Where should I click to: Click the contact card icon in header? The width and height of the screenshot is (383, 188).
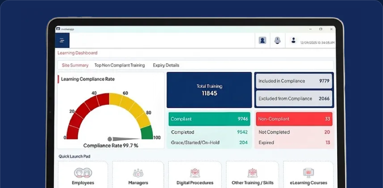pyautogui.click(x=263, y=40)
